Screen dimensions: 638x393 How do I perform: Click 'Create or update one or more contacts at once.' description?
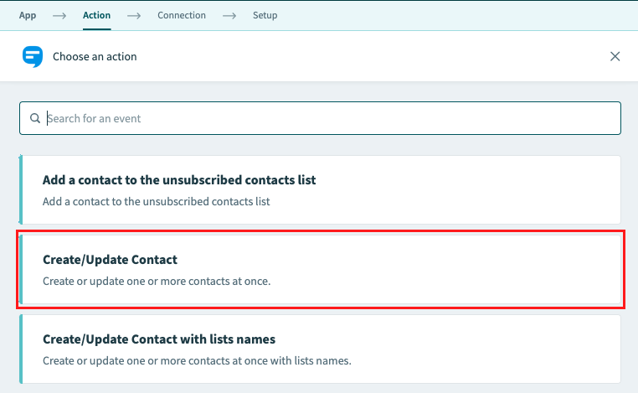157,281
